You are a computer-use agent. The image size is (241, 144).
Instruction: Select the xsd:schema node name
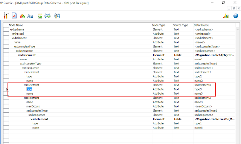pyautogui.click(x=17, y=29)
